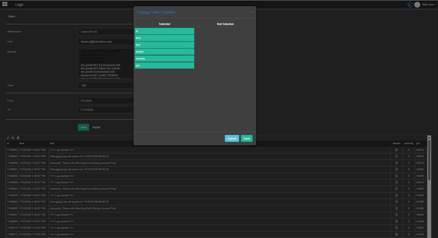Screen dimensions: 438x238
Task: Click the Open... button
Action: coord(12,16)
